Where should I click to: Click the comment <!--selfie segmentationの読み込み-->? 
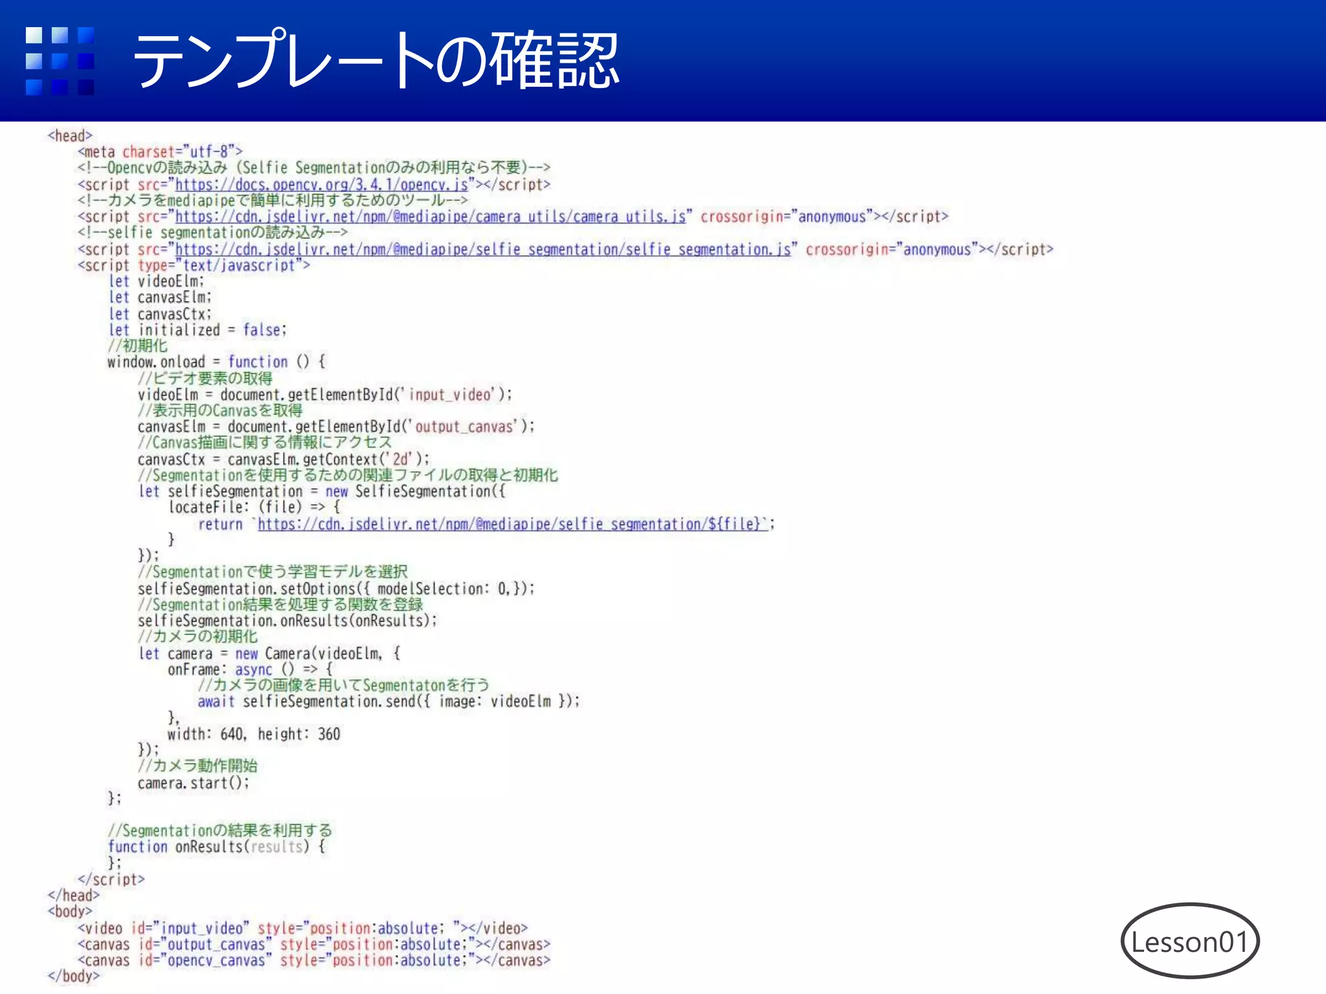(212, 233)
